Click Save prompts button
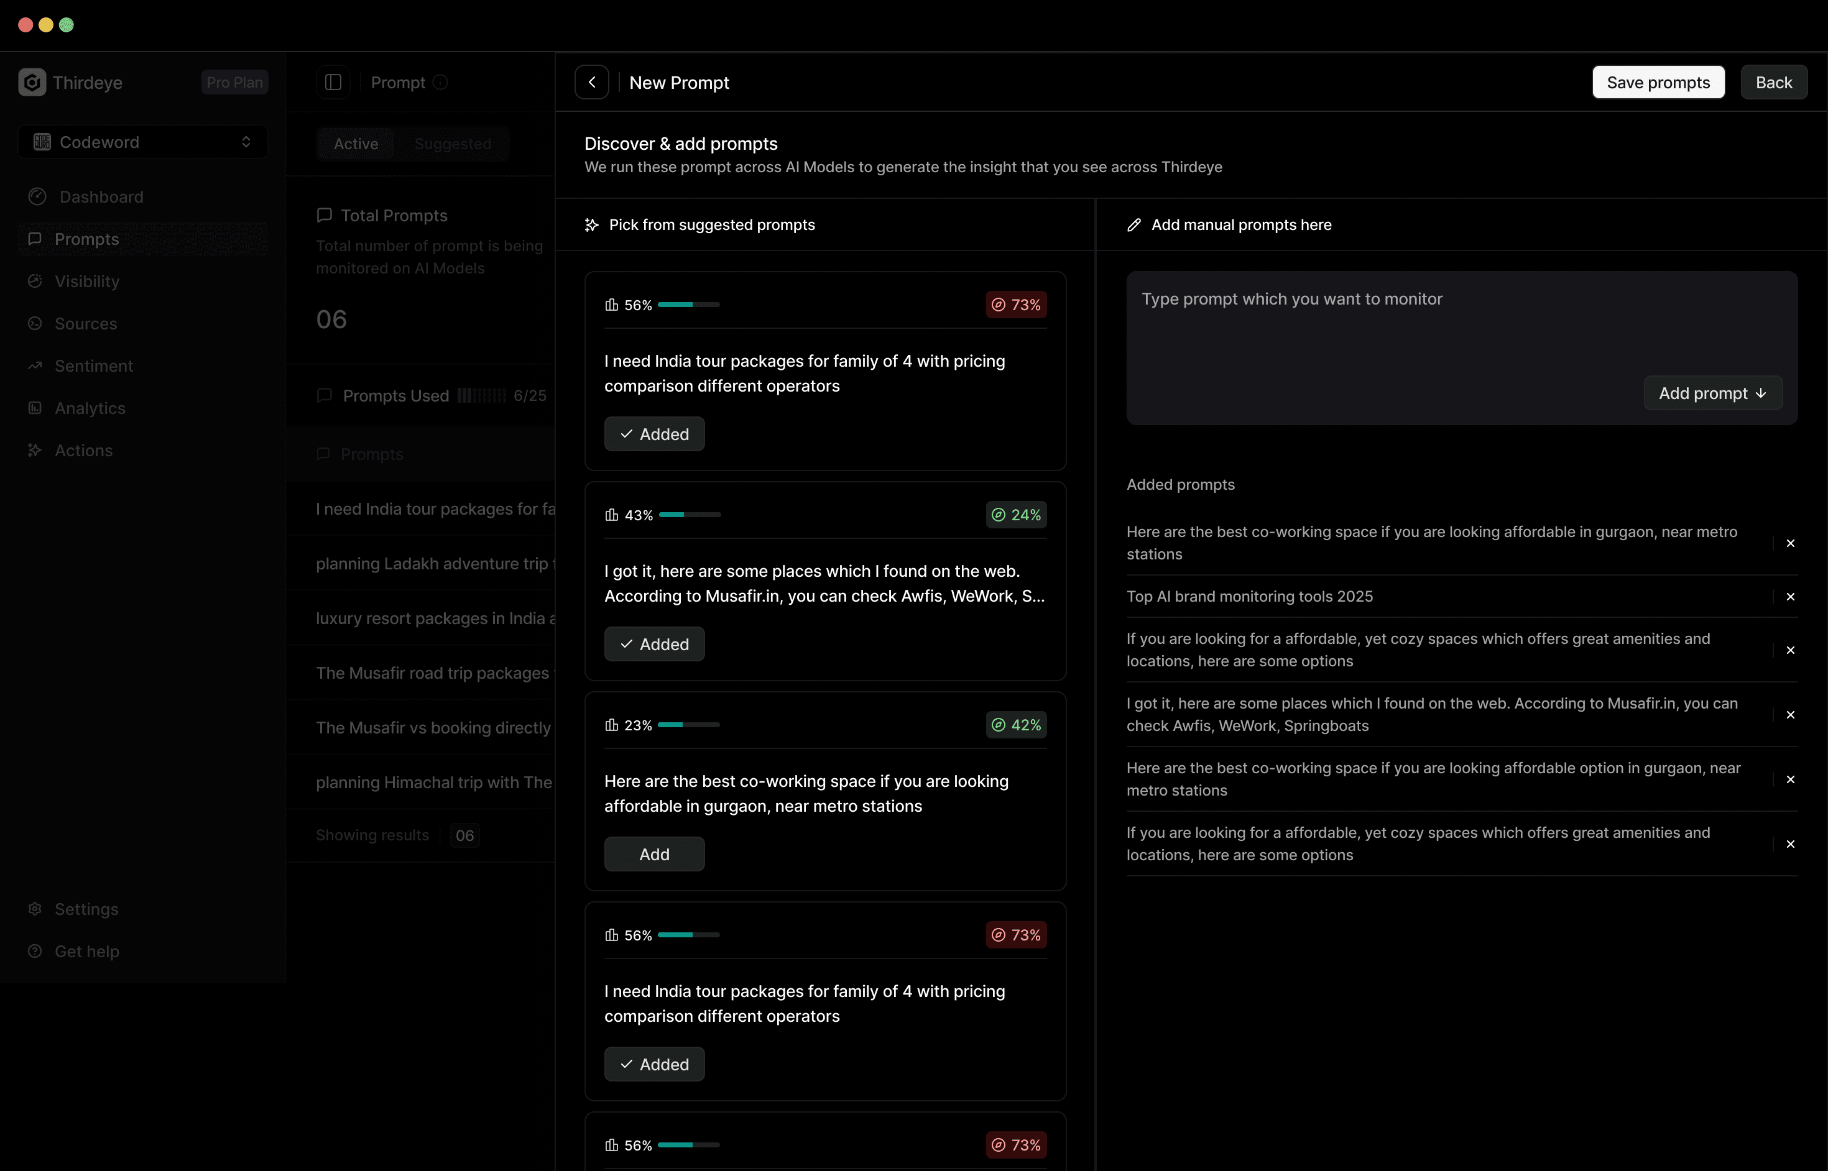 (x=1658, y=82)
